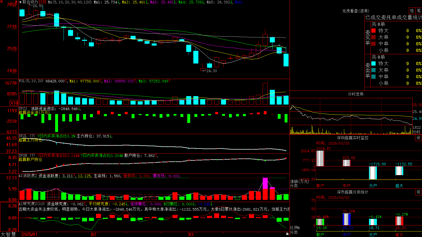The image size is (422, 237).
Task: Select the SVZL (7) indicator label
Action: (27, 136)
